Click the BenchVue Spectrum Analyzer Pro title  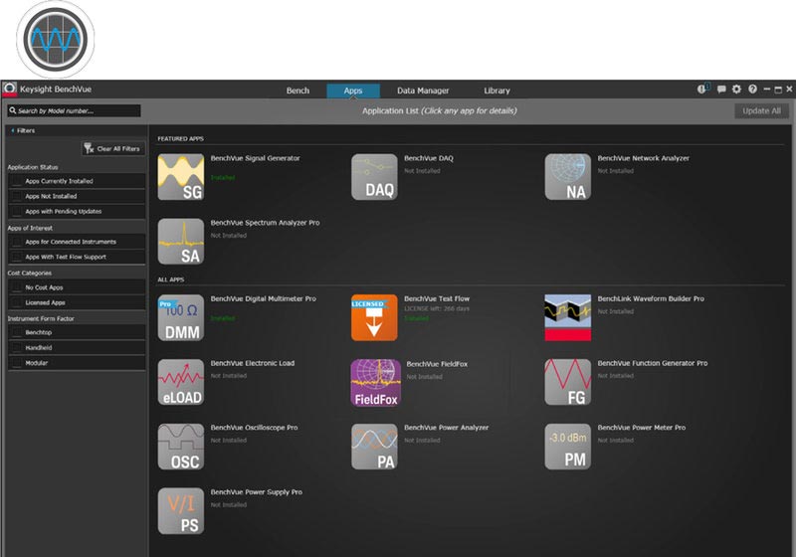[x=265, y=223]
